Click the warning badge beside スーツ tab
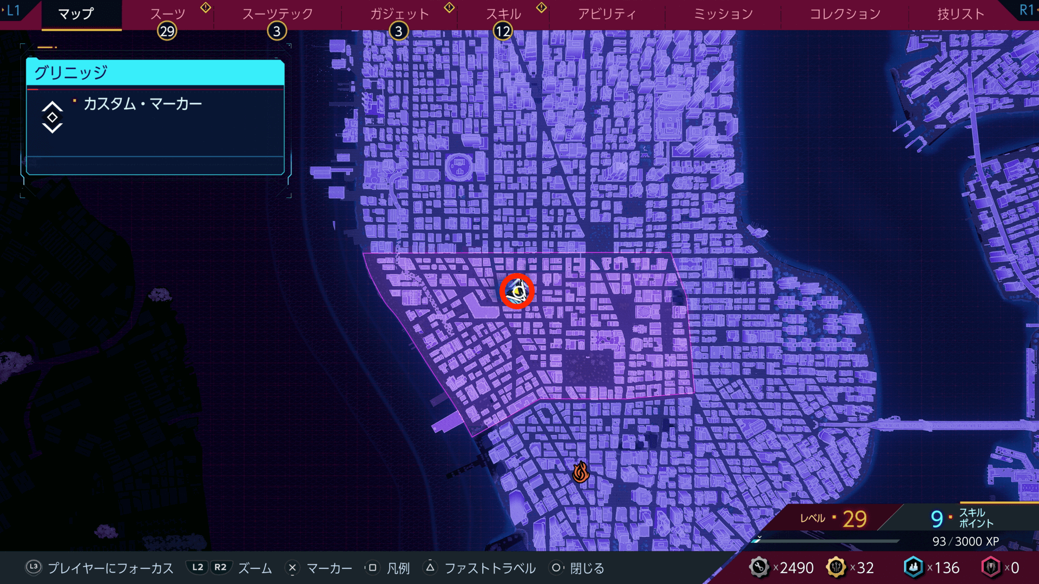Viewport: 1039px width, 584px height. pos(206,8)
